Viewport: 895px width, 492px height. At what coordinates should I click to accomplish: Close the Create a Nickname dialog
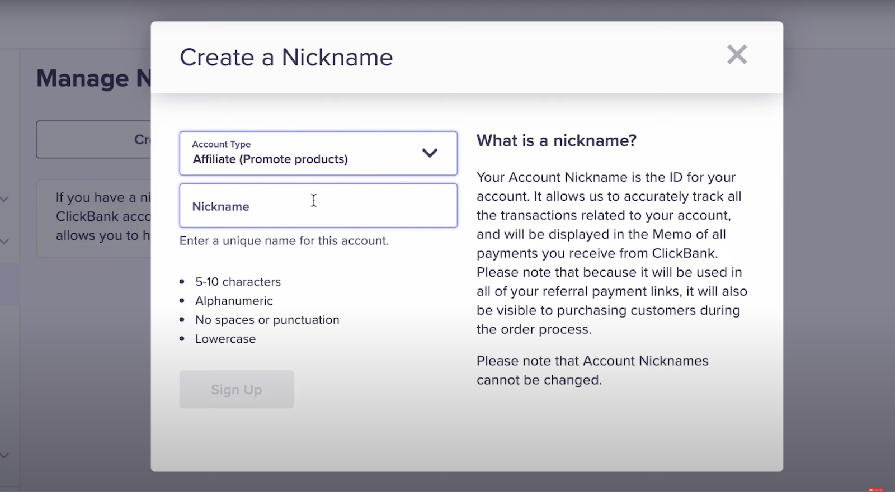(x=737, y=55)
